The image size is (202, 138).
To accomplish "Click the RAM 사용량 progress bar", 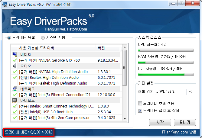I will pos(166,62).
